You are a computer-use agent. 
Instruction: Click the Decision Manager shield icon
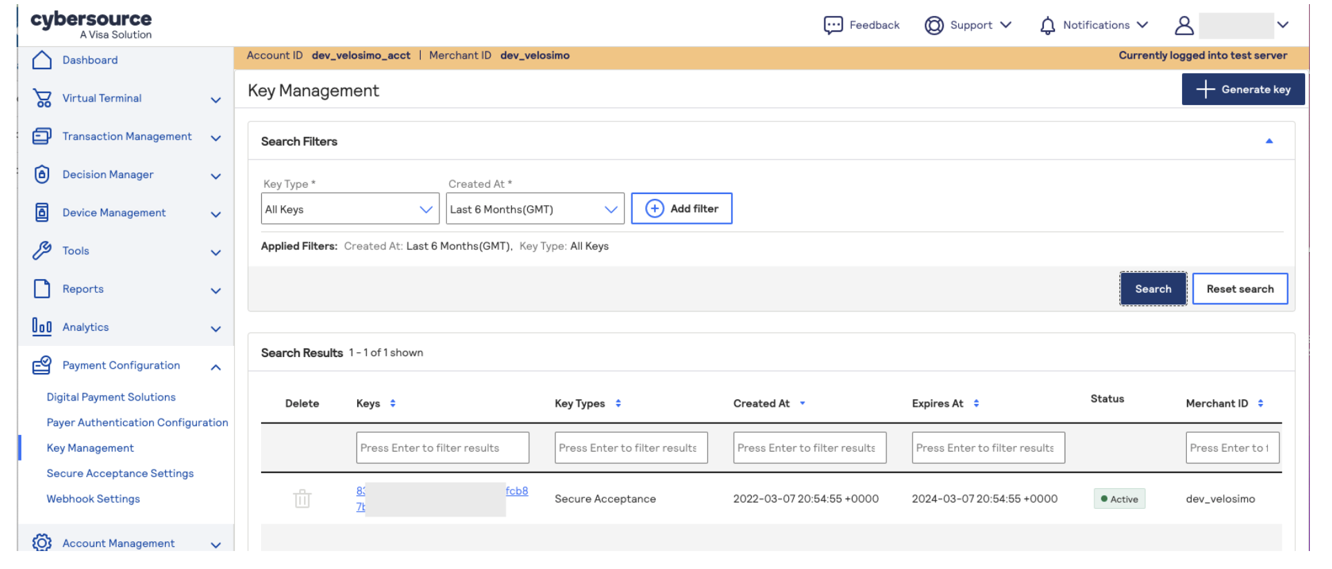coord(42,175)
